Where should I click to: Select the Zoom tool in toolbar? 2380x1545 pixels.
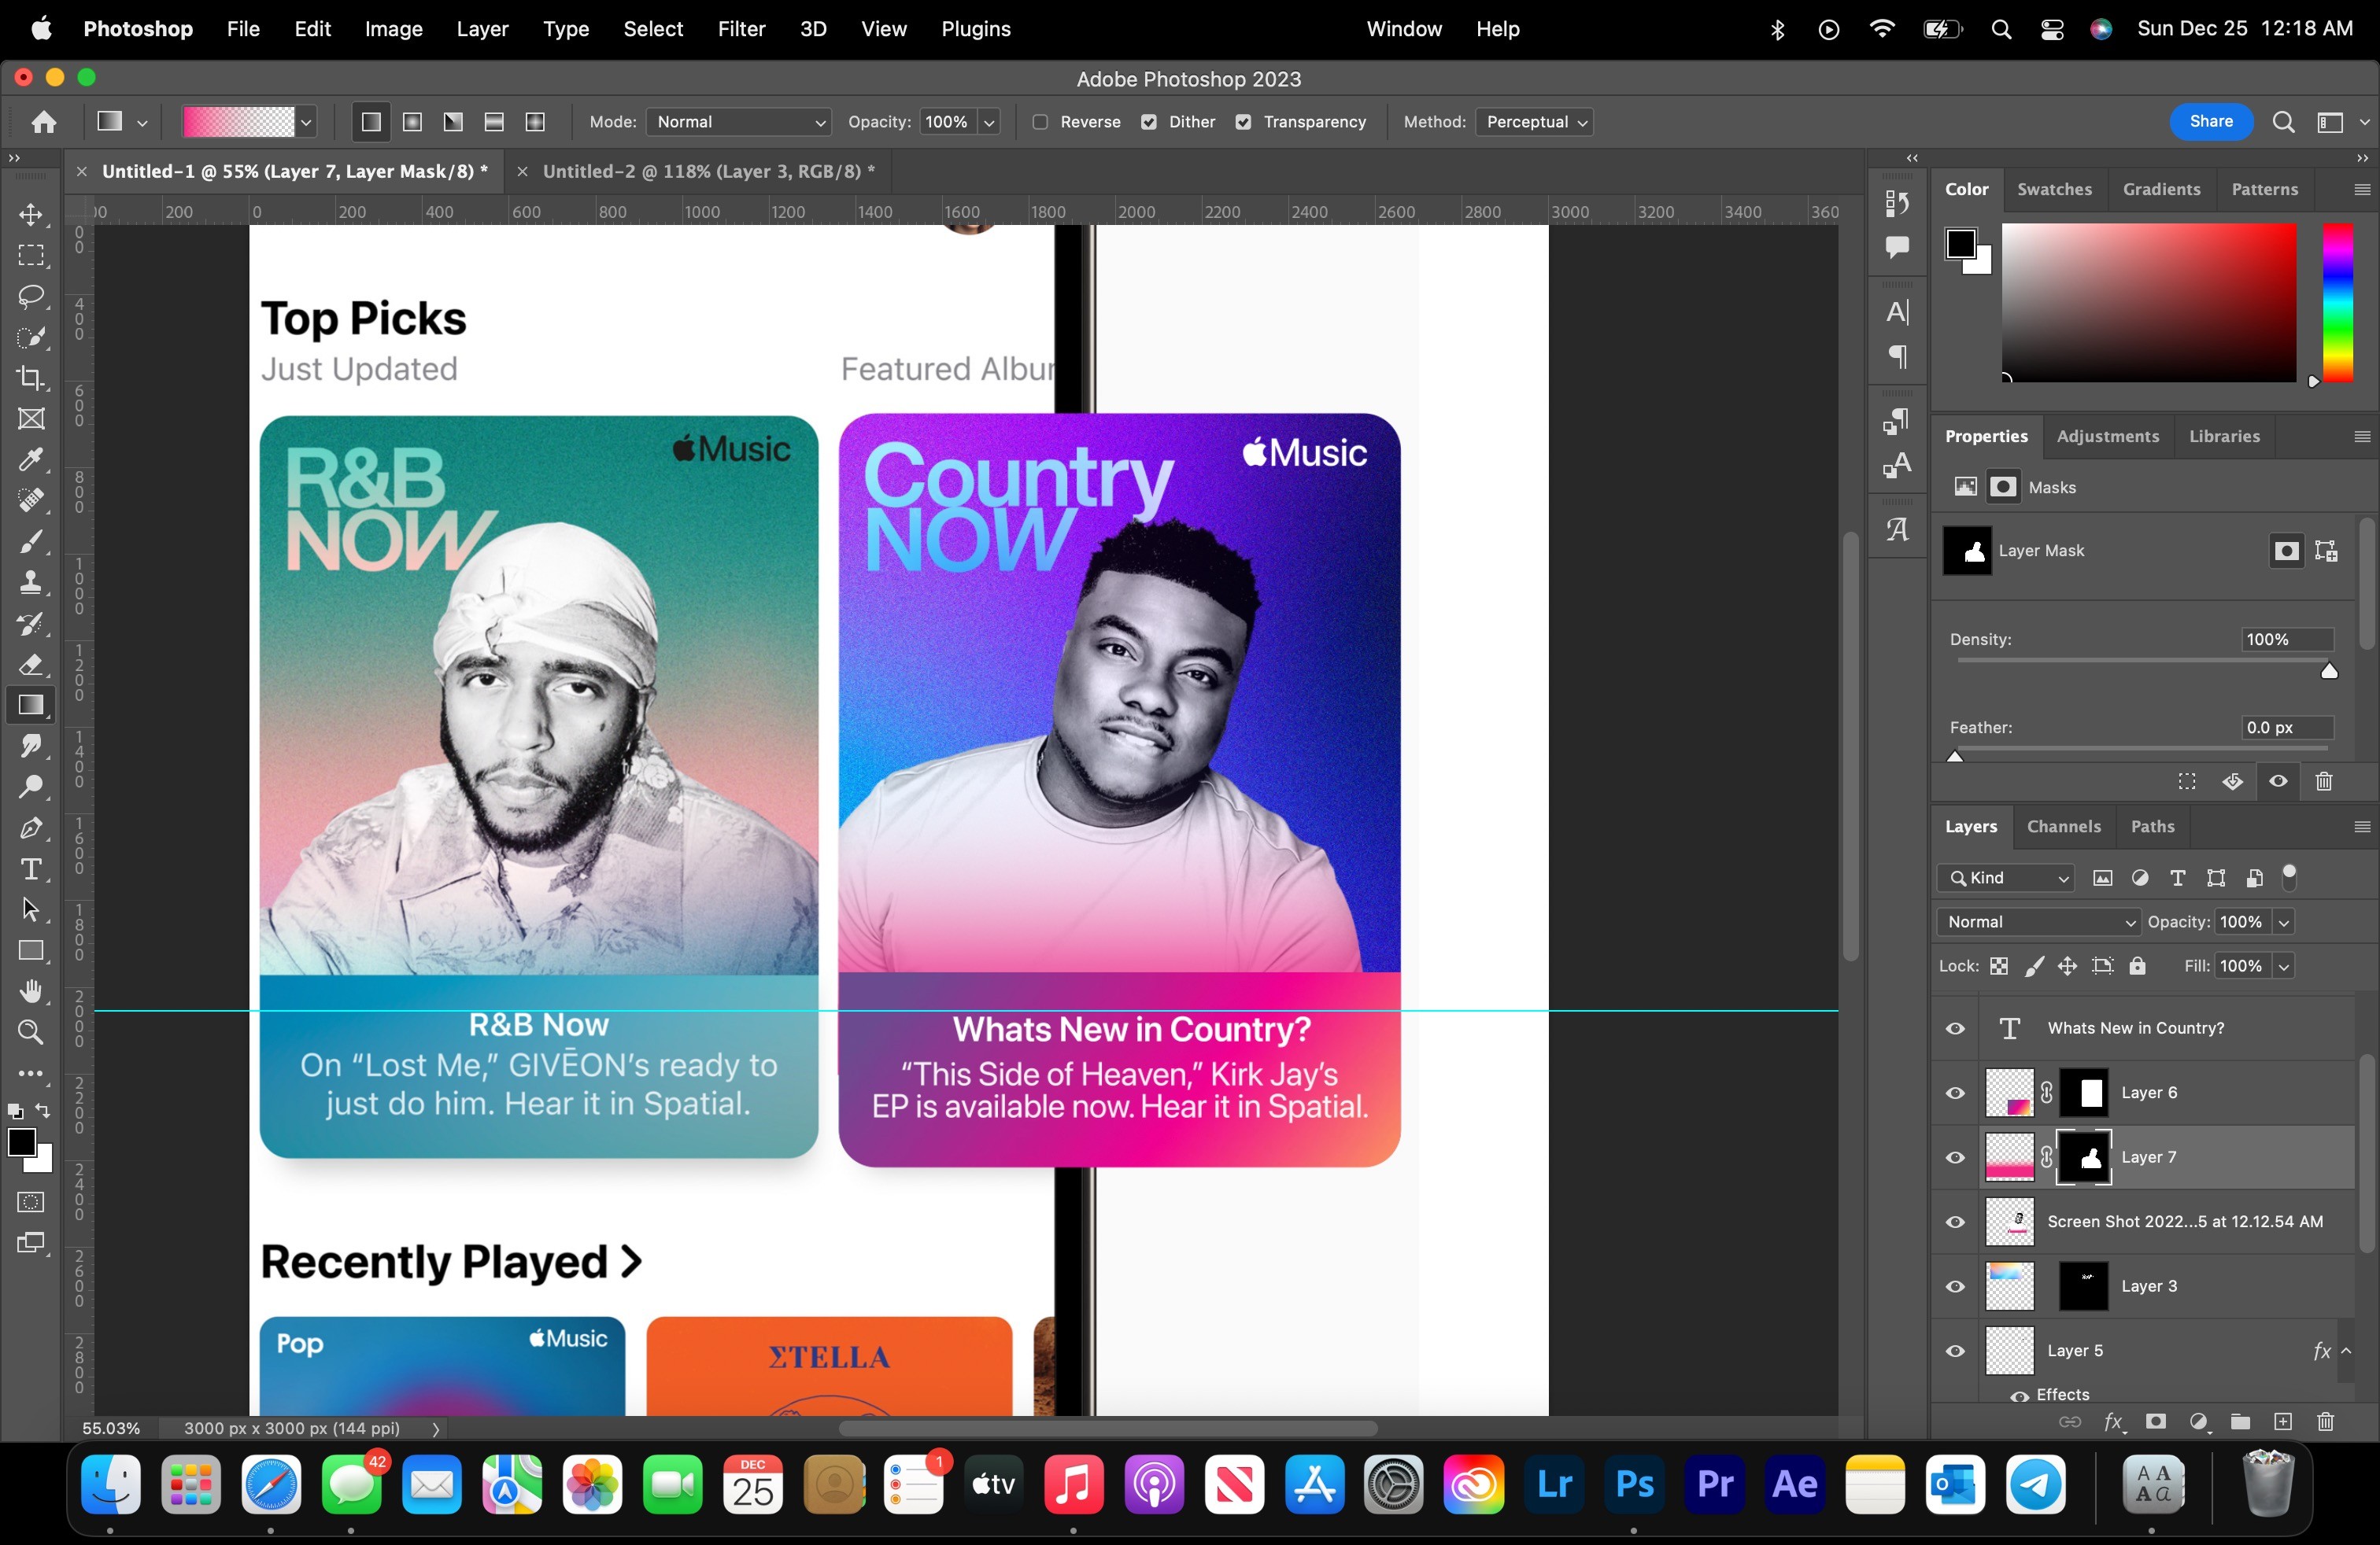point(31,1032)
